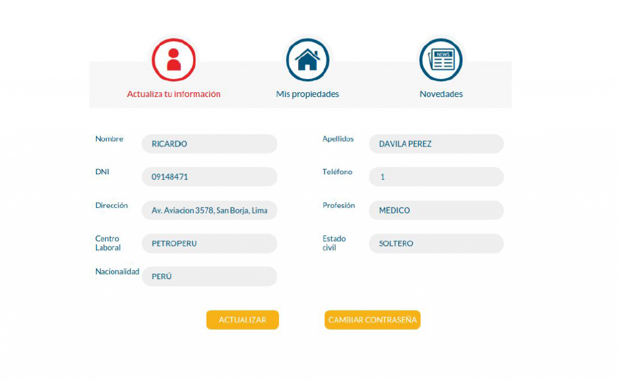The image size is (618, 381).
Task: Click into the Teléfono input field
Action: tap(436, 177)
